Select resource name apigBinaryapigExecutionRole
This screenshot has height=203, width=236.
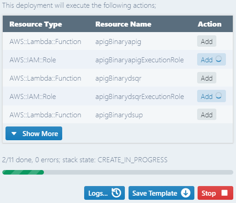pos(139,60)
